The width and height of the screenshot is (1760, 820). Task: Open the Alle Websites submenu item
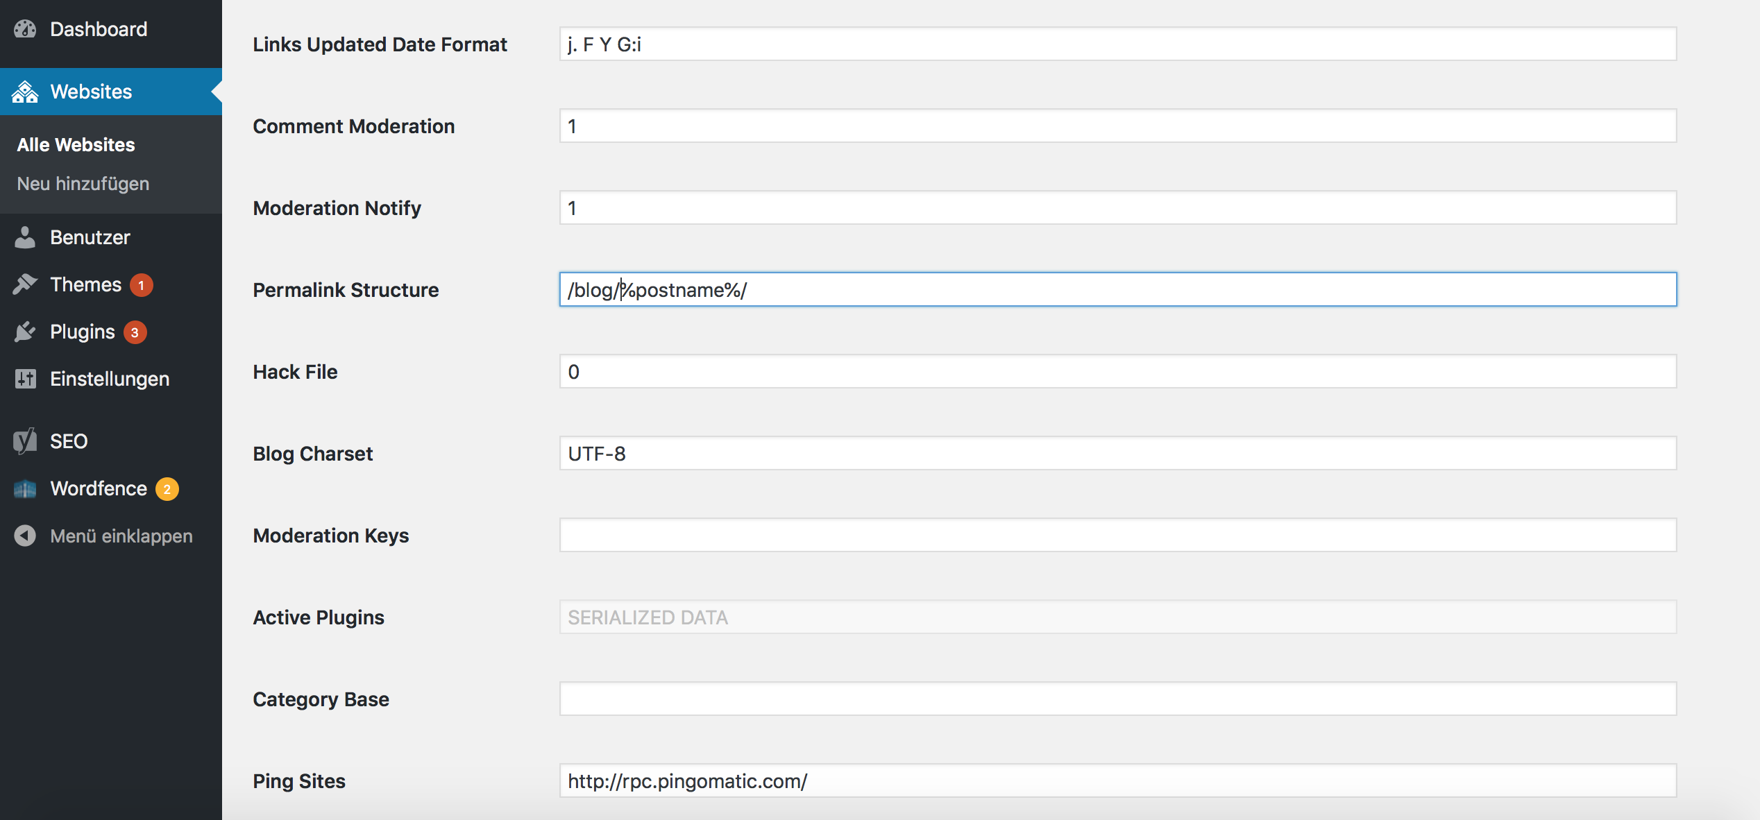point(76,145)
